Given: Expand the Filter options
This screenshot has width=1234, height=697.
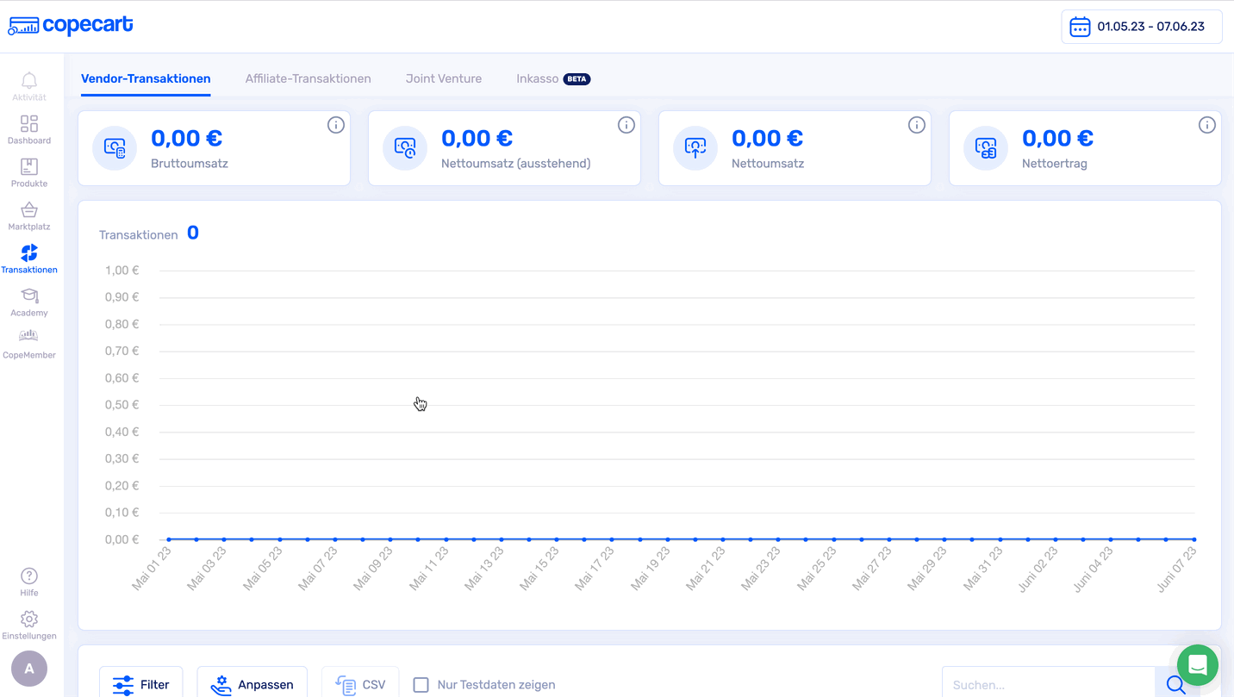Looking at the screenshot, I should coord(141,684).
